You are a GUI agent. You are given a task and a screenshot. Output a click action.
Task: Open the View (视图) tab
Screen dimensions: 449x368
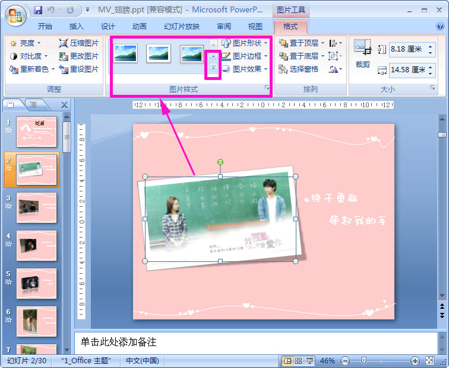click(255, 26)
